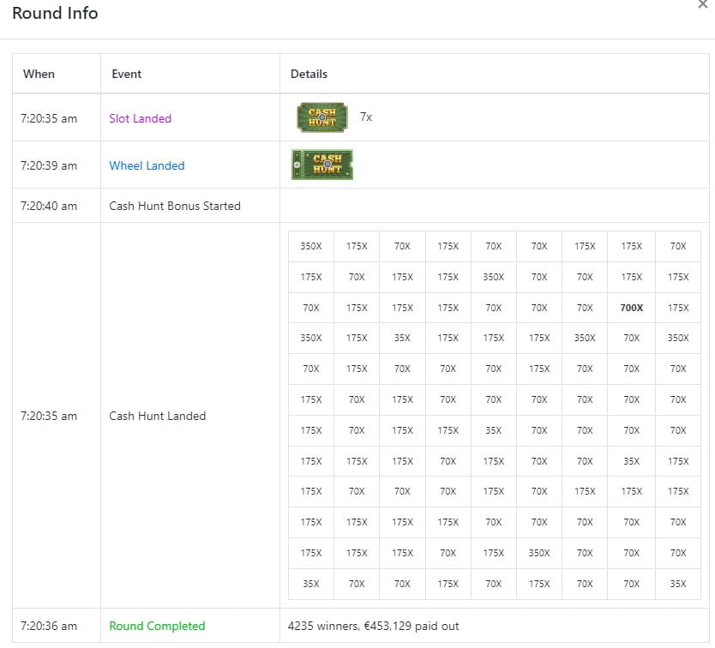Open the Wheel Landed event link
This screenshot has width=715, height=648.
tap(147, 165)
